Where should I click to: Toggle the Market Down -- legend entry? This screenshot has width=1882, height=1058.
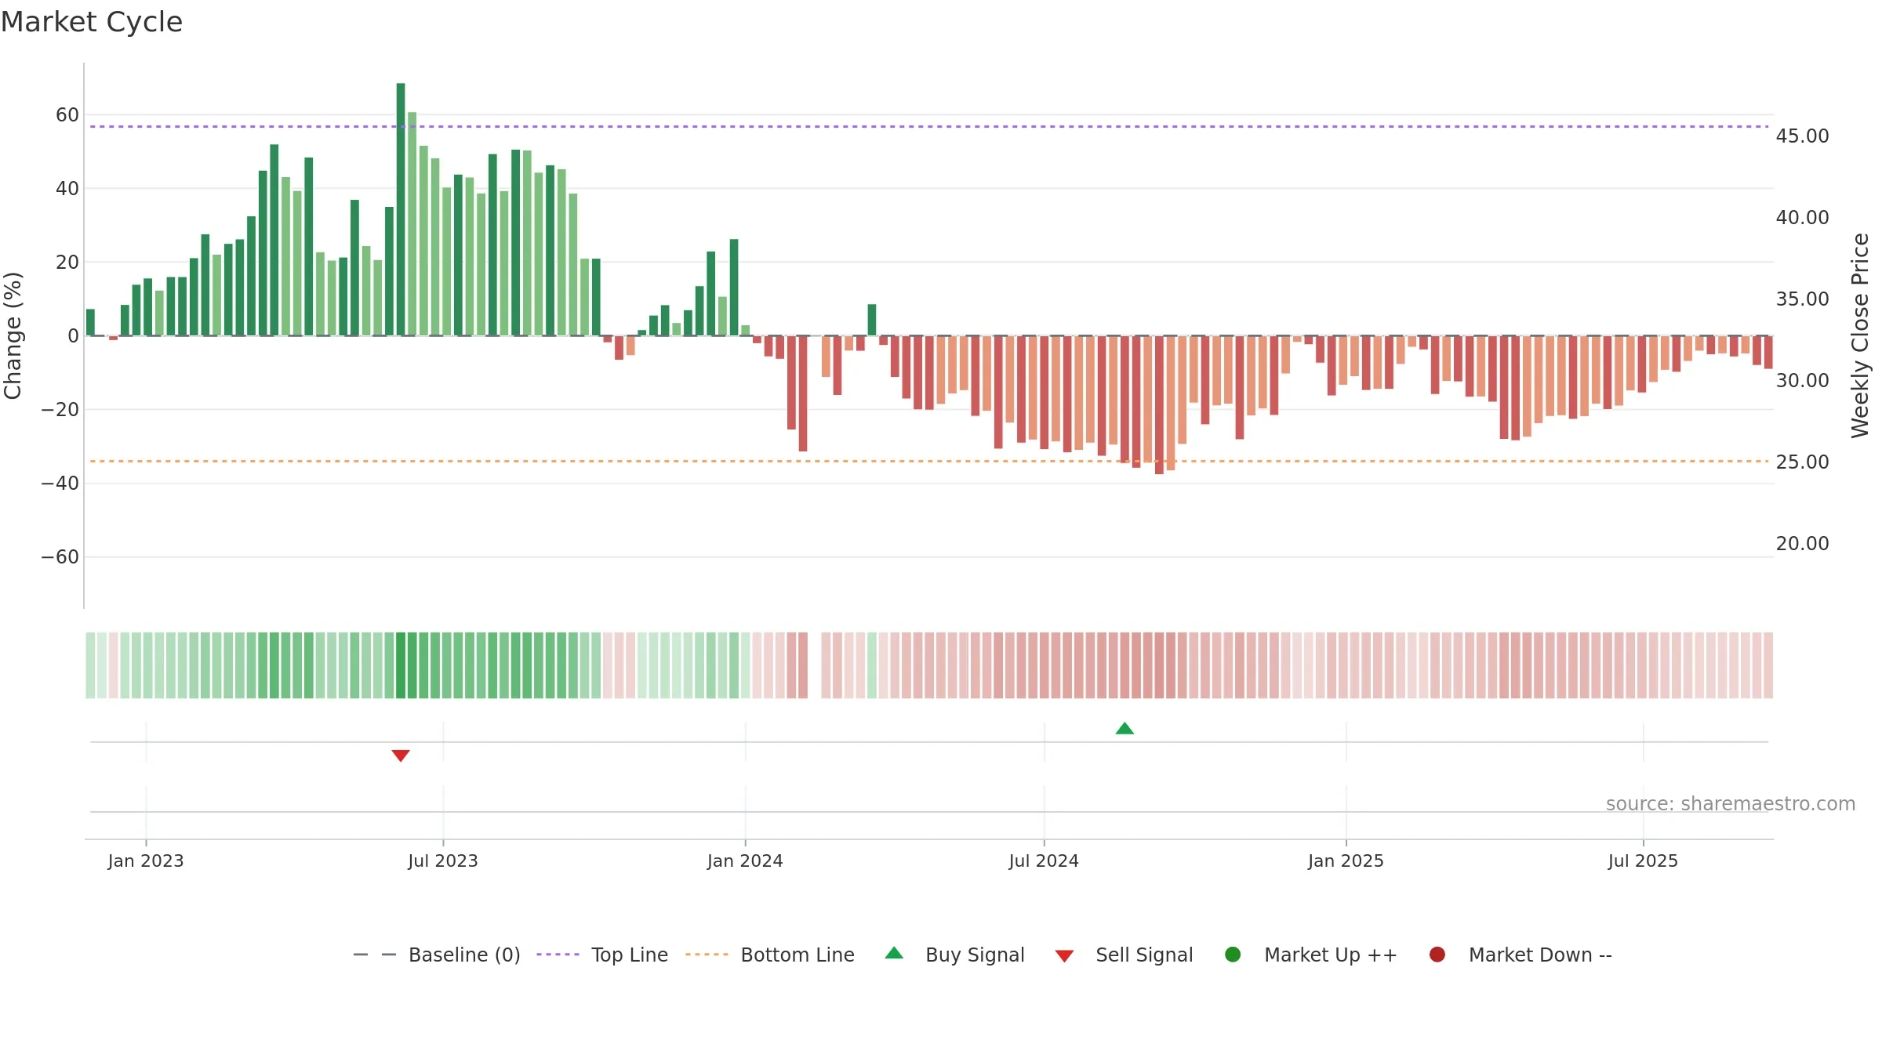click(x=1520, y=955)
